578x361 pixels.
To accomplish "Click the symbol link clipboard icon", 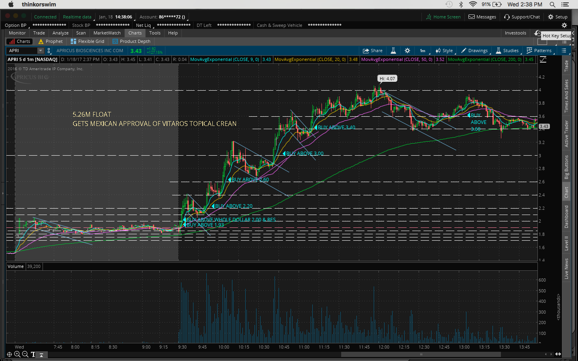I will point(49,51).
